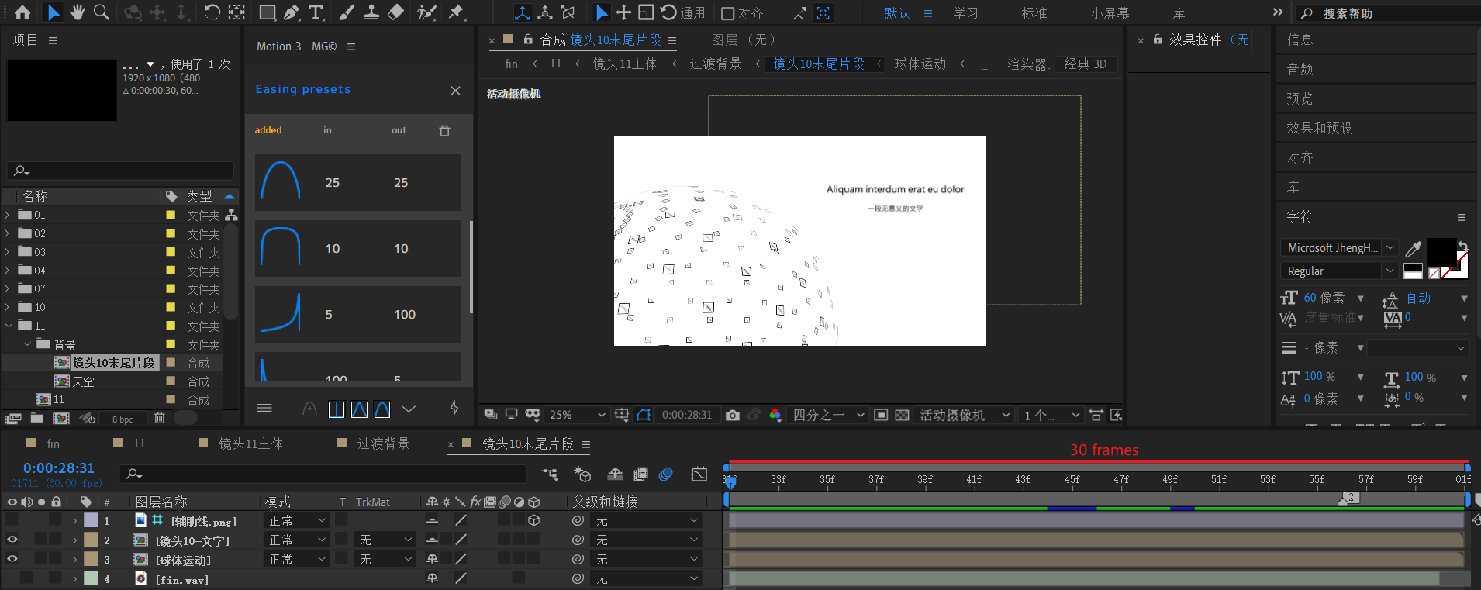Toggle mask and shape path visibility icon

coord(644,416)
